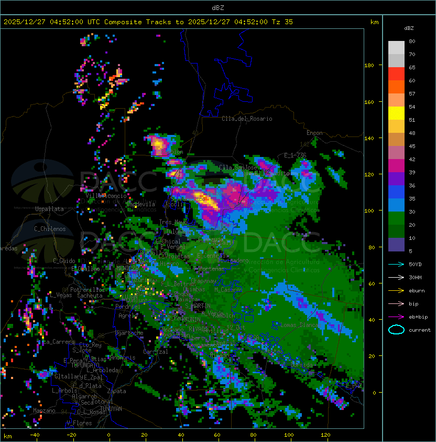Click the Lomas_Blancas location label

300,325
